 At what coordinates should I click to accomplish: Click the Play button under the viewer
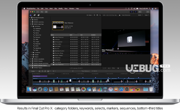coord(118,68)
